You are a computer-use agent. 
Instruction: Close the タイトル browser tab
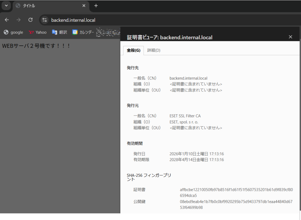[x=84, y=6]
